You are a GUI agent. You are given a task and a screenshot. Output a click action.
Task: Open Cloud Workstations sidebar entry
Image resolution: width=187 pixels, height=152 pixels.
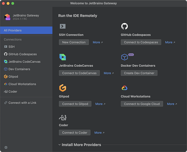click(x=22, y=84)
